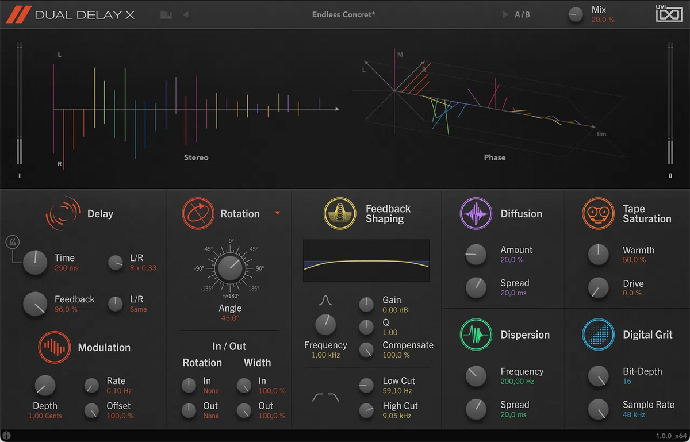Image resolution: width=690 pixels, height=442 pixels.
Task: Click the info icon in the bottom corner
Action: [6, 435]
